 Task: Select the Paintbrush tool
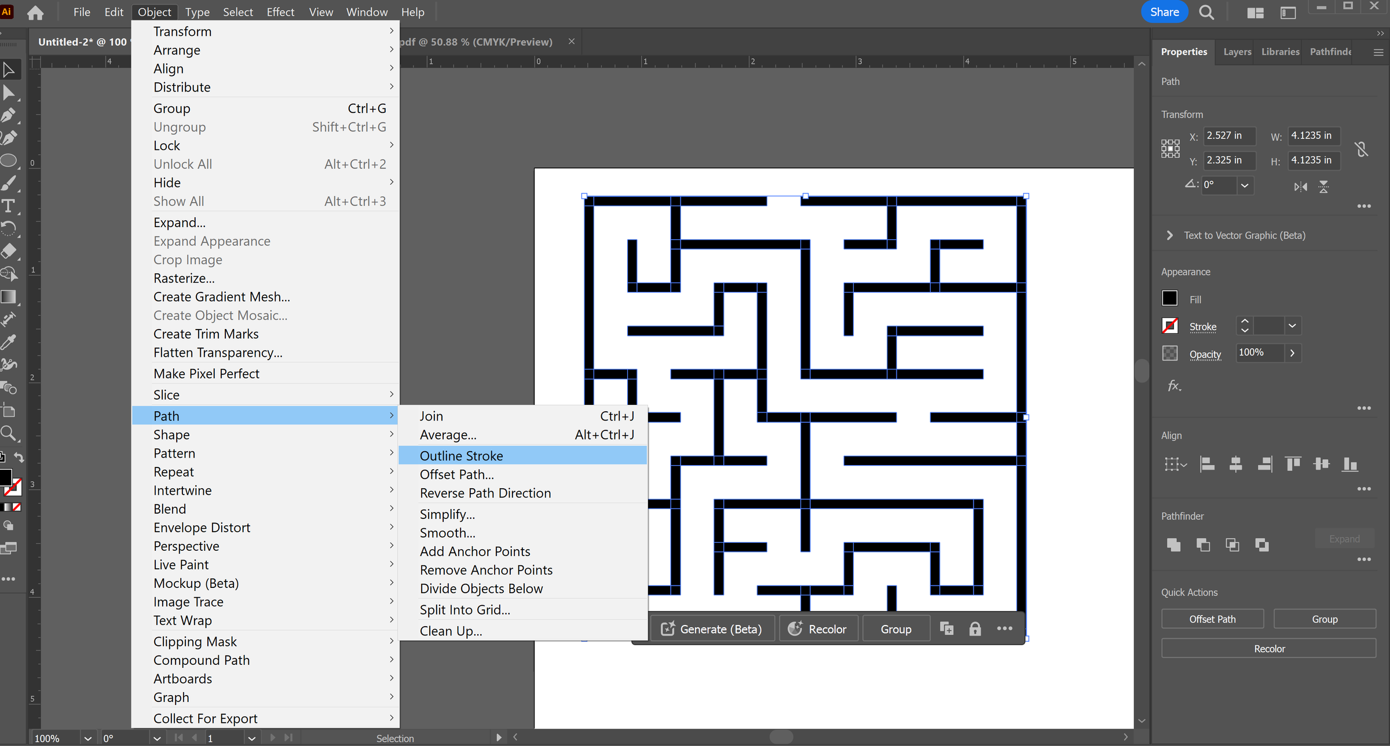coord(9,183)
